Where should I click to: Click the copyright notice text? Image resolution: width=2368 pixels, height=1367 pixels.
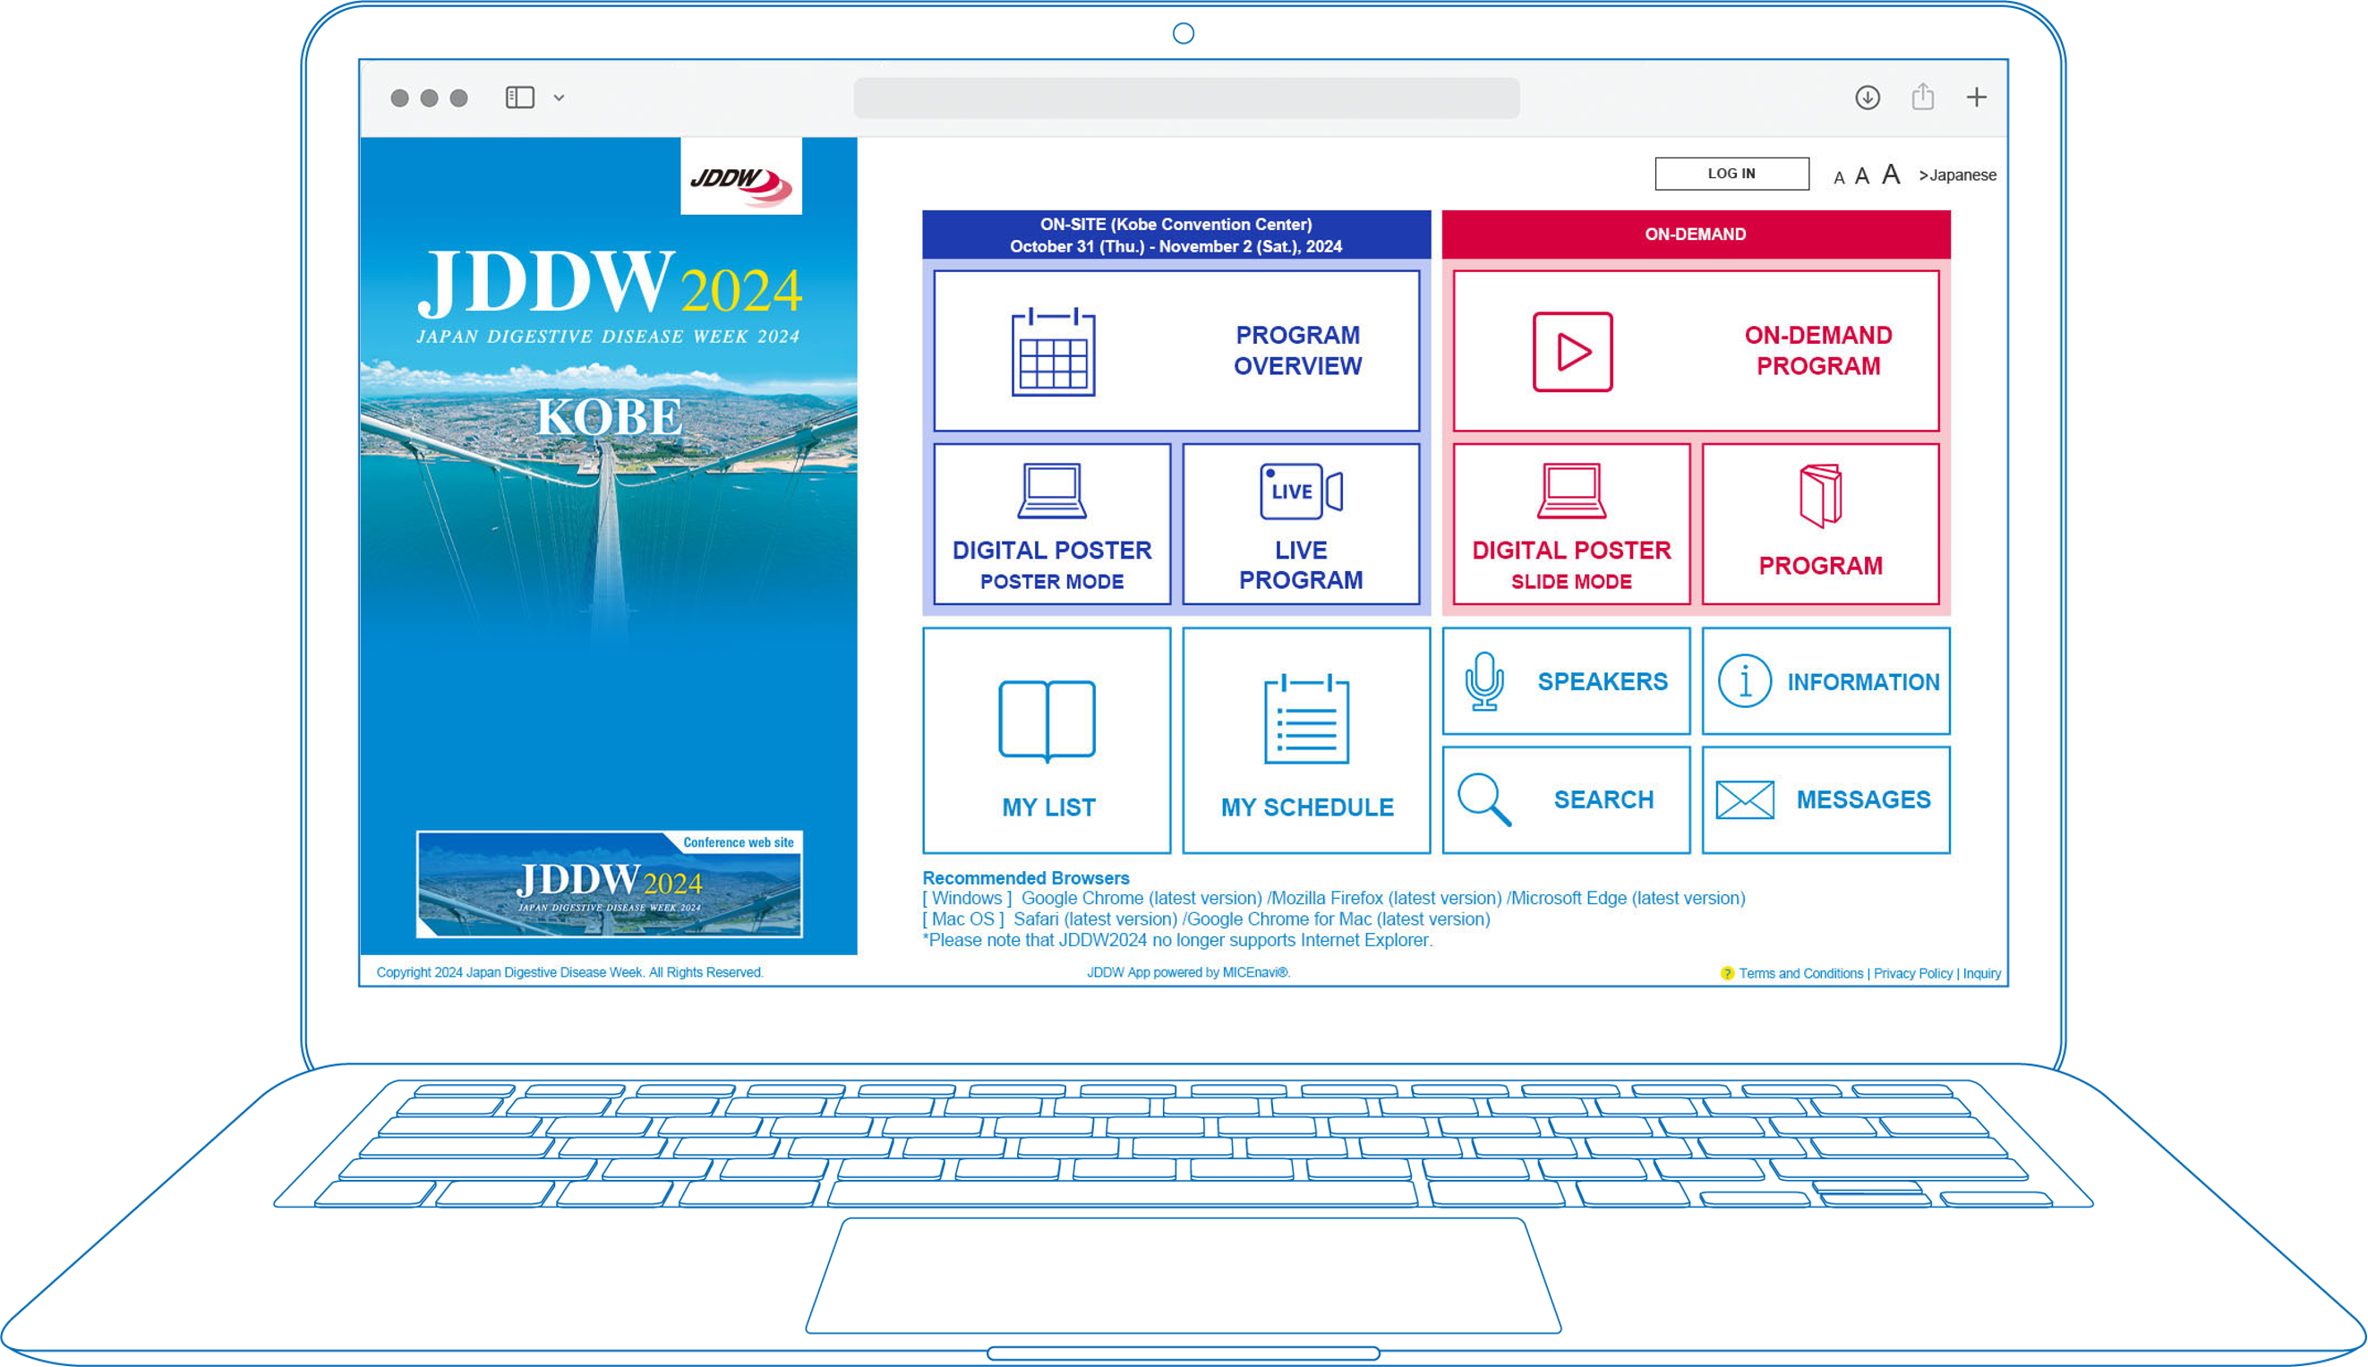pyautogui.click(x=570, y=973)
